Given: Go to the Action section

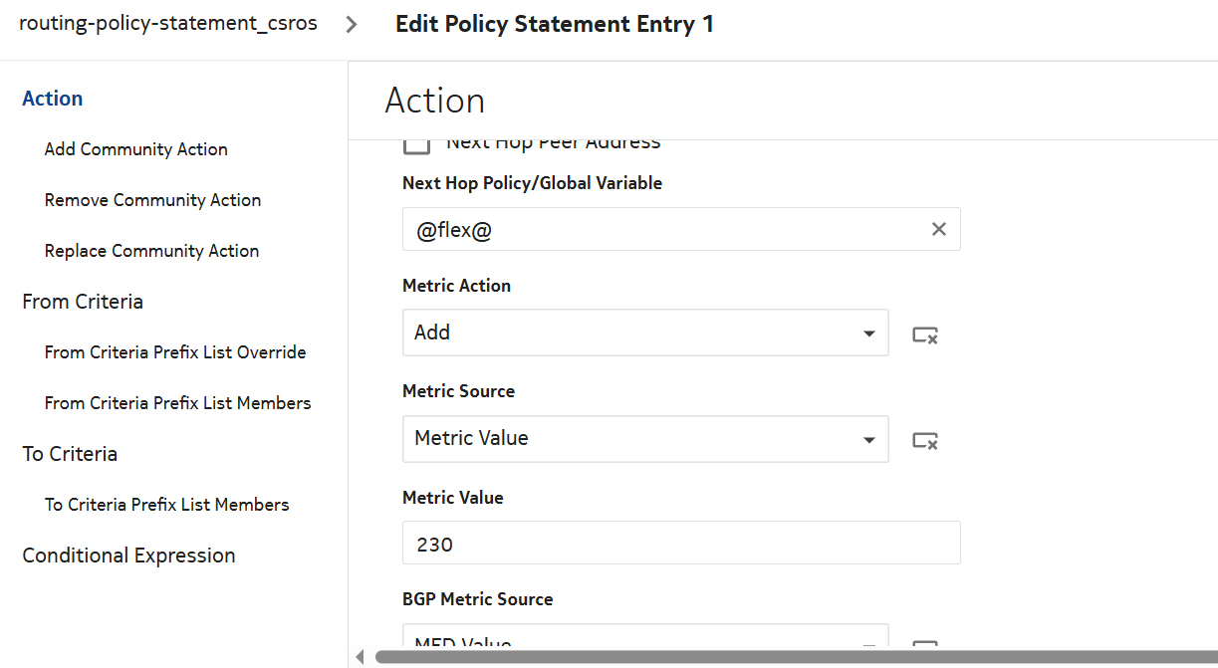Looking at the screenshot, I should (53, 99).
